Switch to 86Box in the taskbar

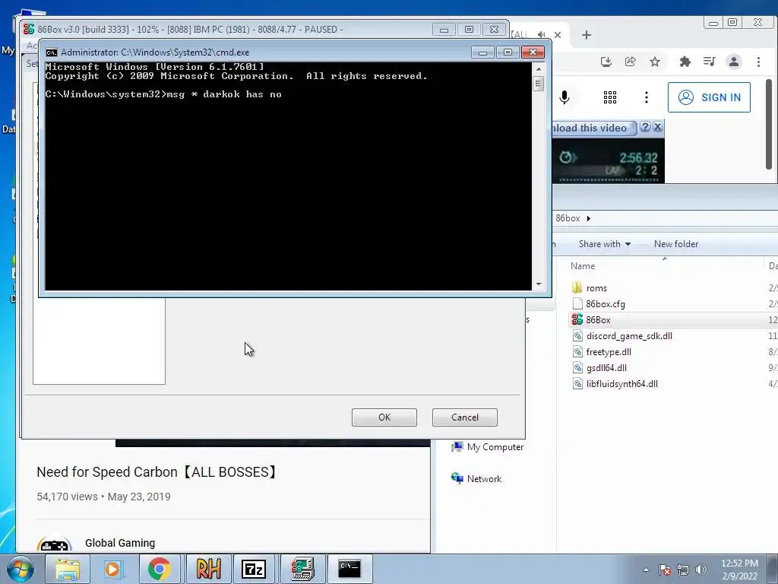(302, 569)
